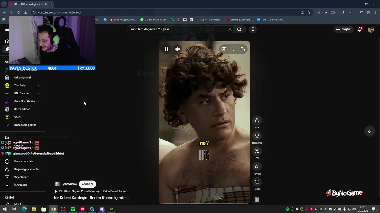
Task: Open the Logo Oluşturucu bookmark
Action: [x=123, y=20]
